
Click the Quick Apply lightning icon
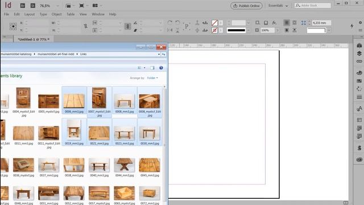point(352,26)
